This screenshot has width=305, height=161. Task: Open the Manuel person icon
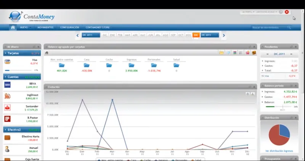click(7, 149)
